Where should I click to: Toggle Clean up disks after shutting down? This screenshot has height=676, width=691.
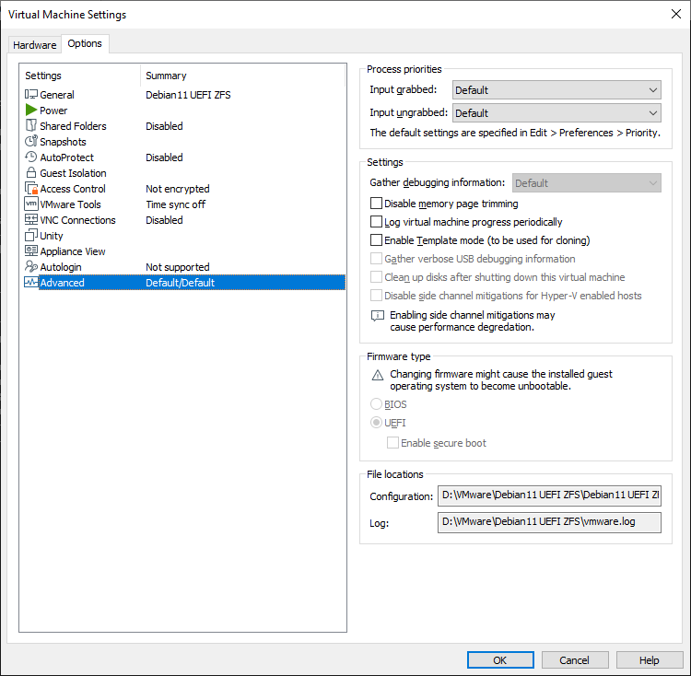(376, 277)
